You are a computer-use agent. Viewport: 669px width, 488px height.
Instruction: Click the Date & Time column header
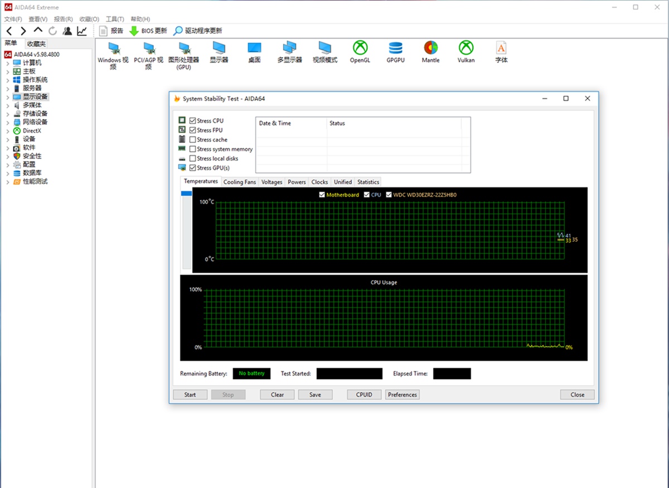click(x=291, y=123)
